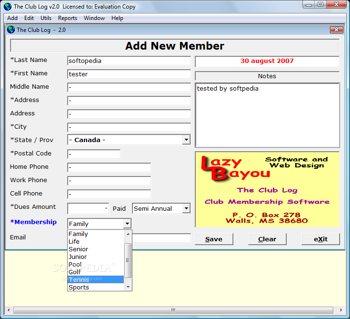Image resolution: width=350 pixels, height=319 pixels.
Task: Click the bottom horizontal scrollbar thumb
Action: [x=173, y=310]
